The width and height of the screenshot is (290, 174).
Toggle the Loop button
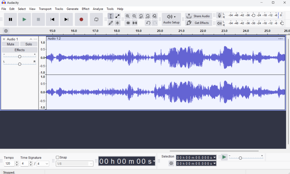tap(96, 19)
